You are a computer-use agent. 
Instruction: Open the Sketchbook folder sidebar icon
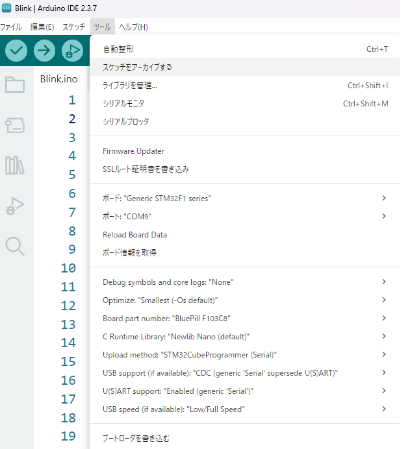click(x=15, y=84)
